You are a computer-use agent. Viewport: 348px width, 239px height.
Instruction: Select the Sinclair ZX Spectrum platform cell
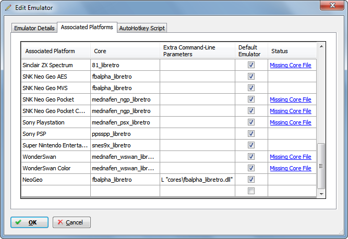click(x=56, y=65)
